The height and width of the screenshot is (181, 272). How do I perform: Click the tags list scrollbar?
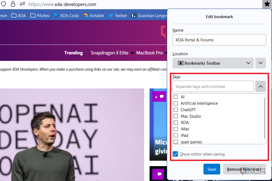pos(264,118)
